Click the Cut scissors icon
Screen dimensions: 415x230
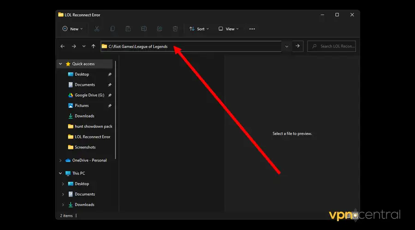coord(97,29)
